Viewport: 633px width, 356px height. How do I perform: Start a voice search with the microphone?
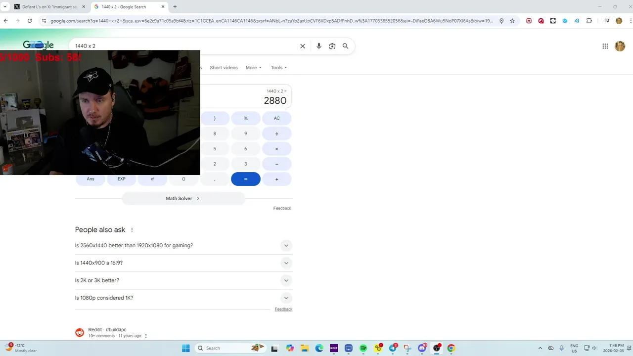pyautogui.click(x=319, y=46)
